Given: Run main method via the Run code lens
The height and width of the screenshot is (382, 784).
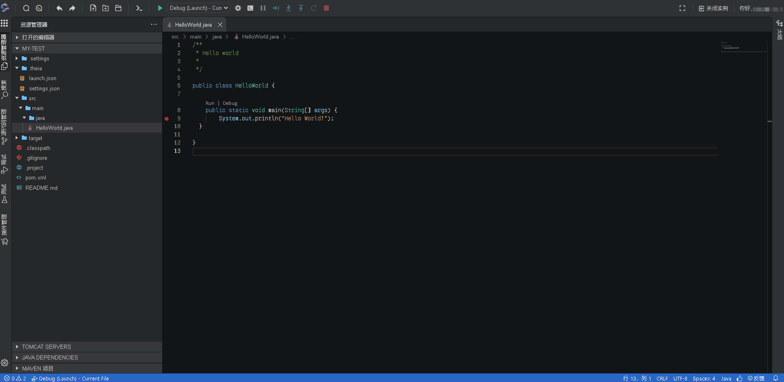Looking at the screenshot, I should click(210, 103).
